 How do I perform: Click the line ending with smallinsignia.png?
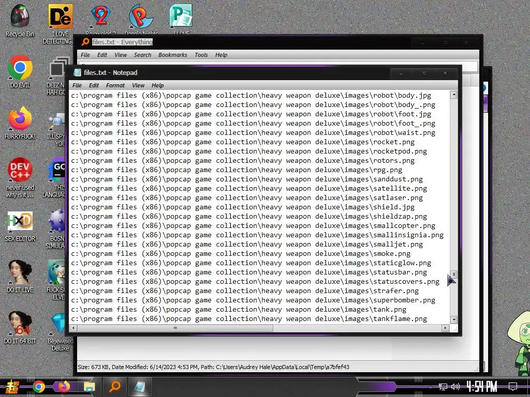[x=257, y=235]
